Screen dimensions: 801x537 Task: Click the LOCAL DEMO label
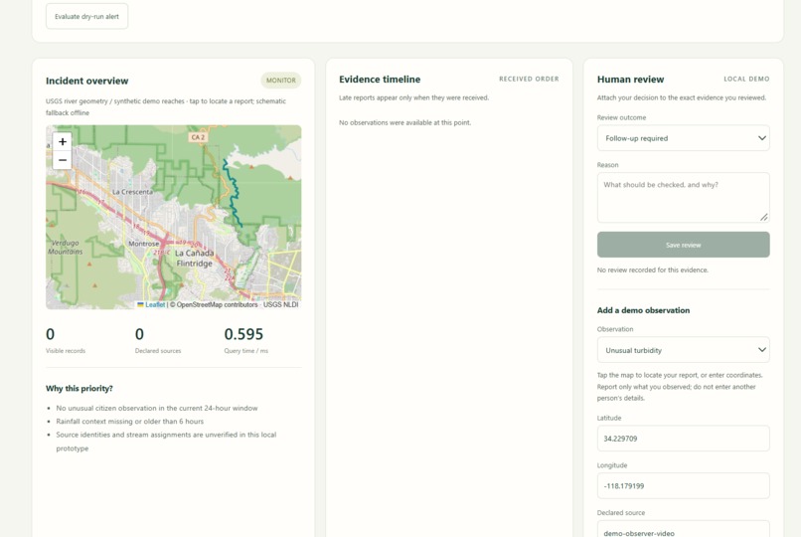[x=746, y=80]
